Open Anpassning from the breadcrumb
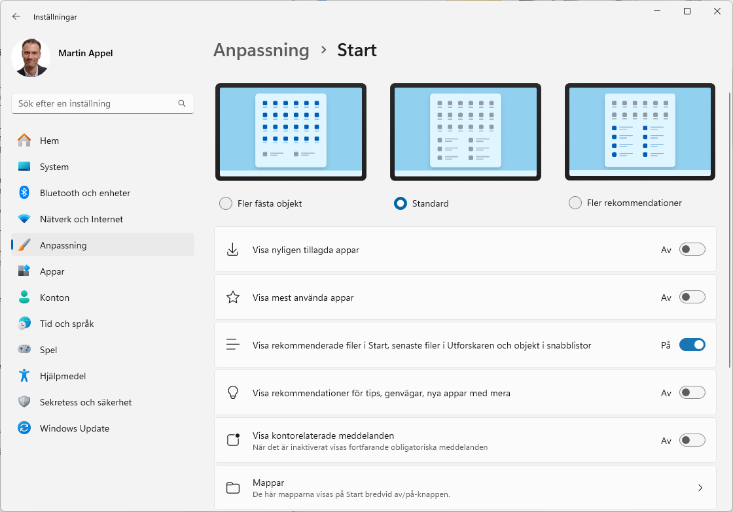 coord(261,50)
